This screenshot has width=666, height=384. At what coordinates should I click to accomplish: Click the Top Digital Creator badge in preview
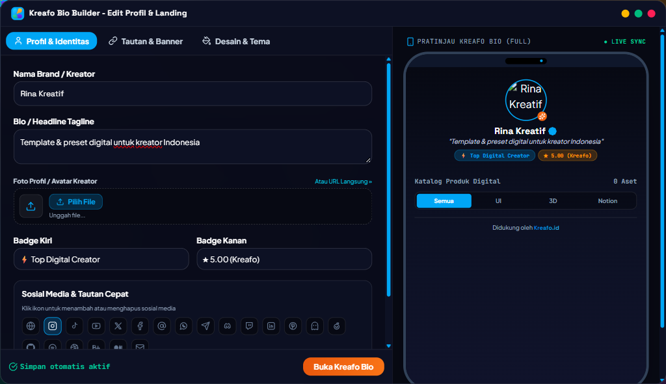point(495,156)
